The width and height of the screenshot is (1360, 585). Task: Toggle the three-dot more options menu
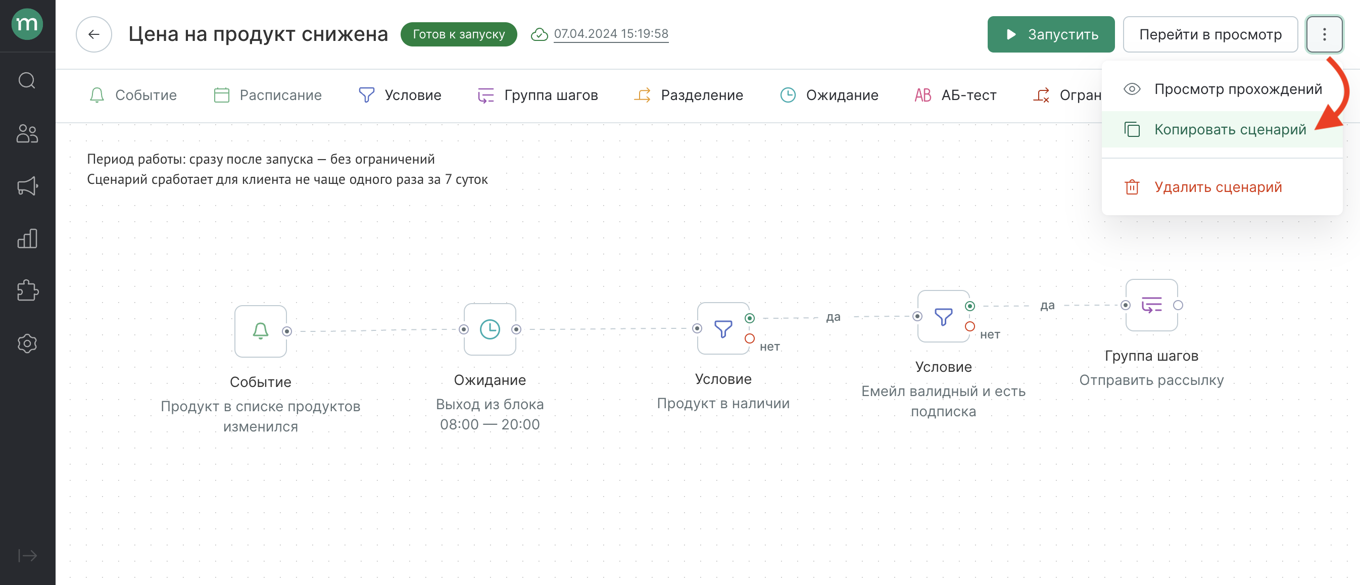(x=1324, y=34)
